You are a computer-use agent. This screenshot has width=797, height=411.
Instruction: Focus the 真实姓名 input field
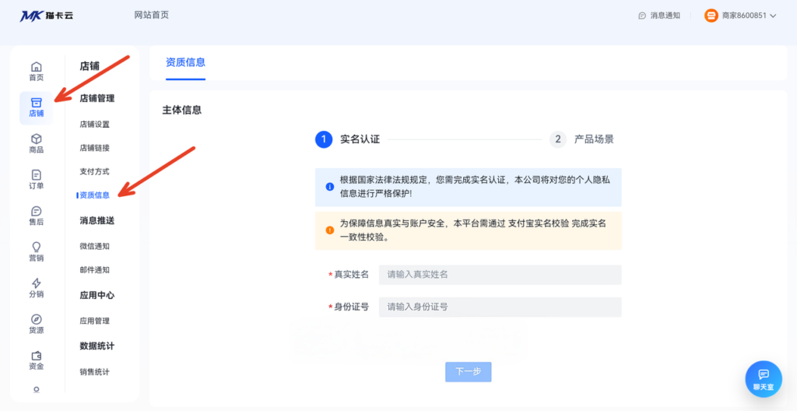click(x=500, y=275)
